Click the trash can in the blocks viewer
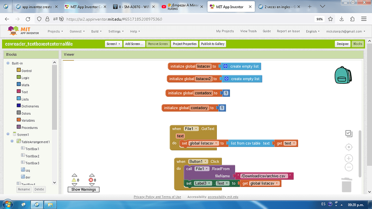Image resolution: width=372 pixels, height=209 pixels. coord(346,185)
